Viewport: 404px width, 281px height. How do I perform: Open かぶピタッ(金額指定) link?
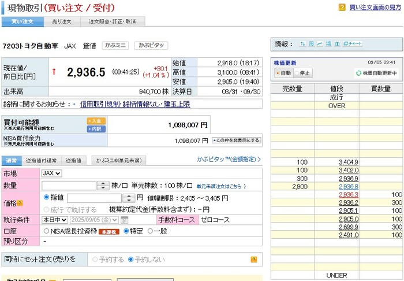pyautogui.click(x=229, y=159)
